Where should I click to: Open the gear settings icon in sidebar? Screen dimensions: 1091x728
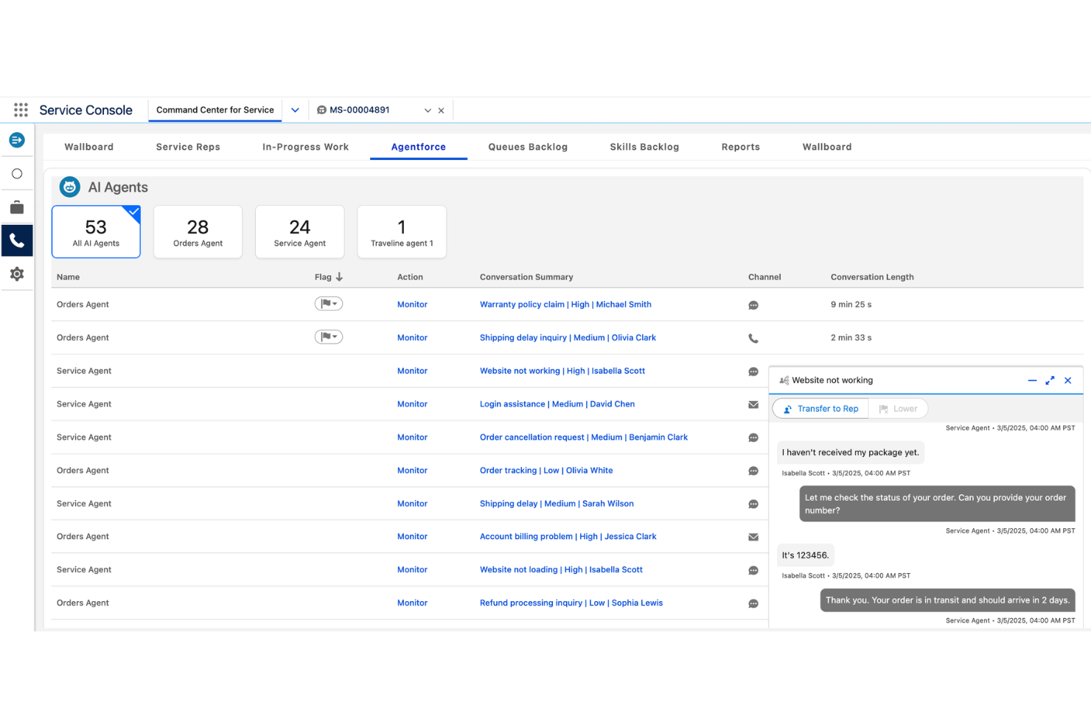point(17,274)
